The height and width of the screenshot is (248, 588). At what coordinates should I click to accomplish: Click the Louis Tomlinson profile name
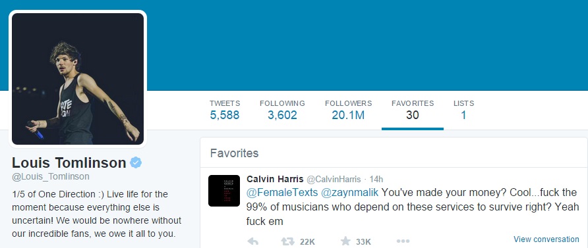[x=69, y=162]
